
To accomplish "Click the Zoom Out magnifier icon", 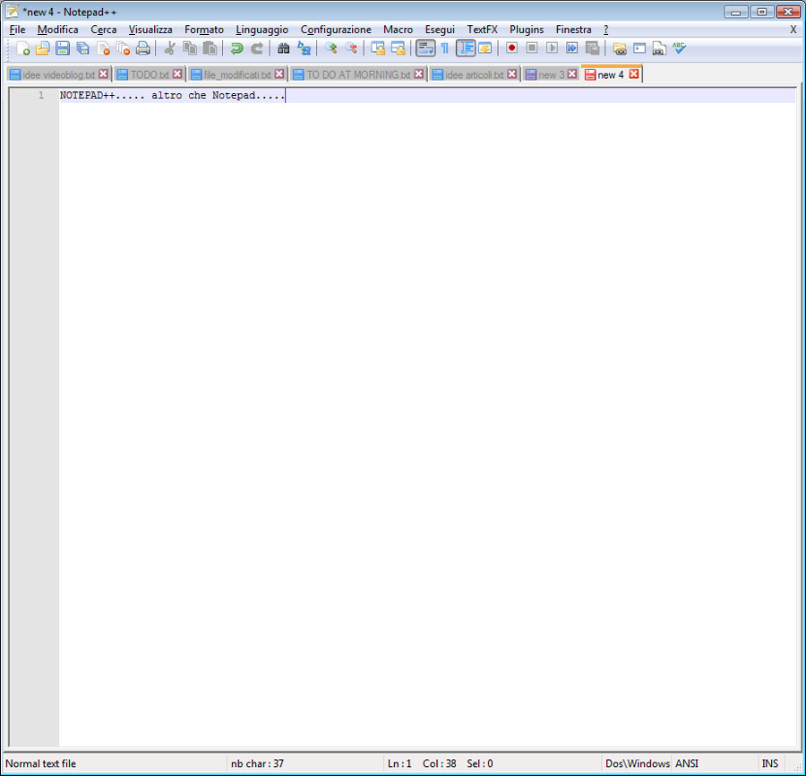I will [x=350, y=48].
